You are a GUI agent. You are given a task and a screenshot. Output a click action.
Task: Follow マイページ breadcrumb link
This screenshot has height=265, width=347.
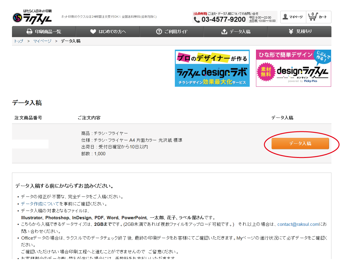pos(42,41)
